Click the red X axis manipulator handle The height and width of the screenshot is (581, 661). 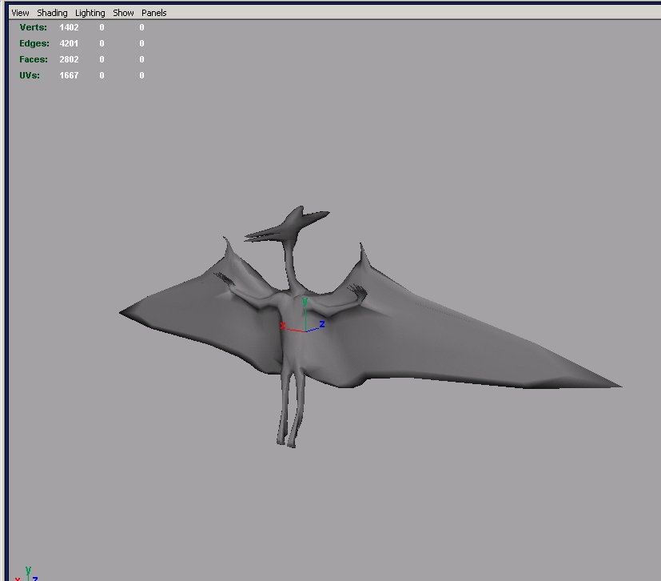coord(283,326)
